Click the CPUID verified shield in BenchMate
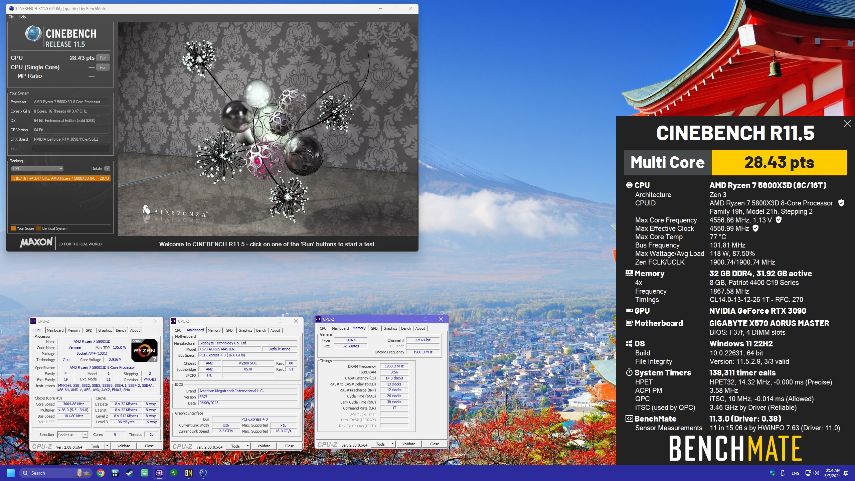Screen dimensions: 855x481 (841, 203)
